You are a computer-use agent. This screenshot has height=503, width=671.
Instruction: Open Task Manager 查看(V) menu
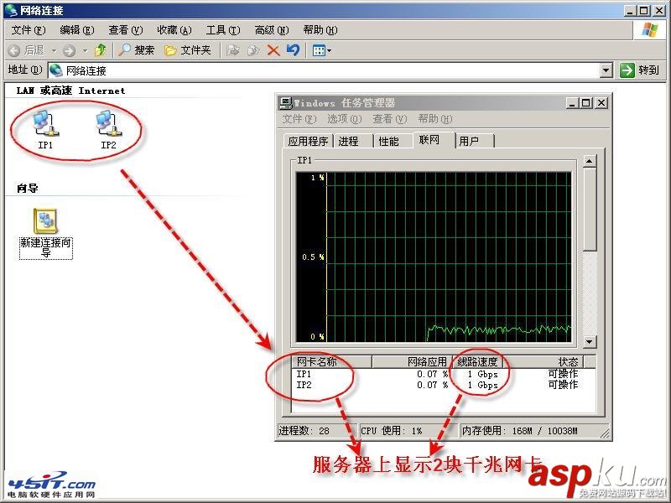(390, 119)
